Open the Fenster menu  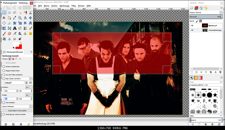81,6
